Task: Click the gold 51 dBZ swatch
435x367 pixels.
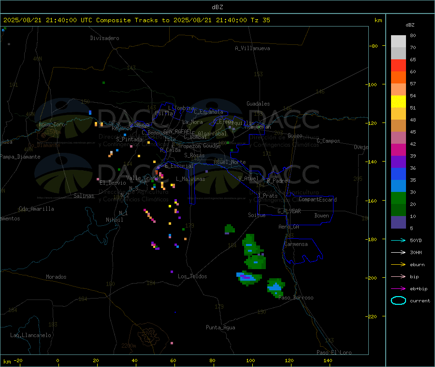Action: (398, 113)
